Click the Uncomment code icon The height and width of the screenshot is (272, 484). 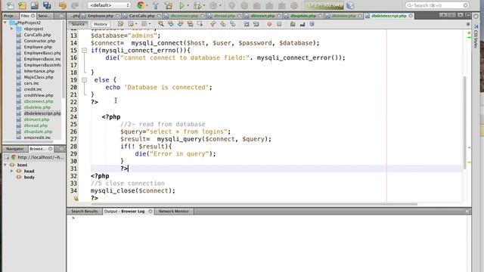(302, 24)
